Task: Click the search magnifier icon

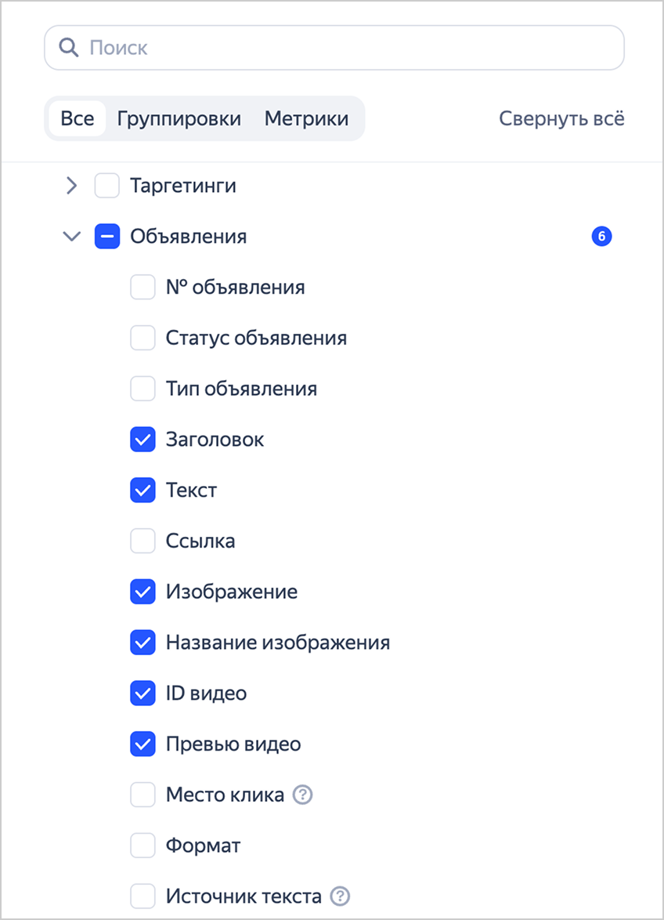Action: [x=70, y=48]
